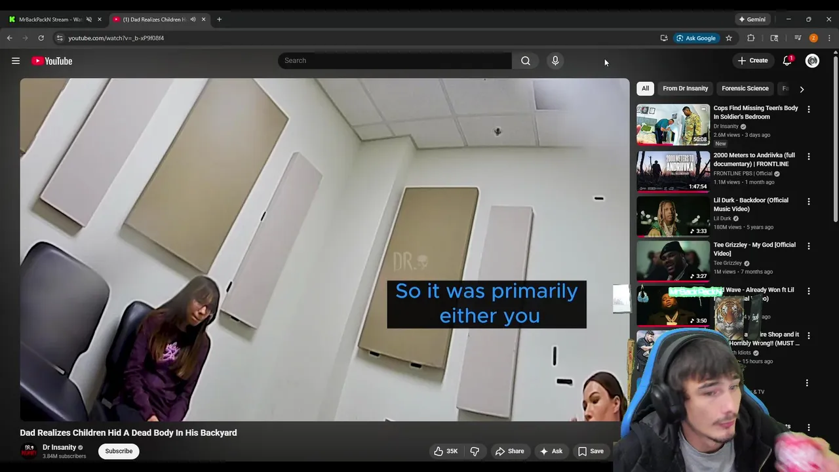The height and width of the screenshot is (472, 839).
Task: Open YouTube notifications bell
Action: (x=787, y=61)
